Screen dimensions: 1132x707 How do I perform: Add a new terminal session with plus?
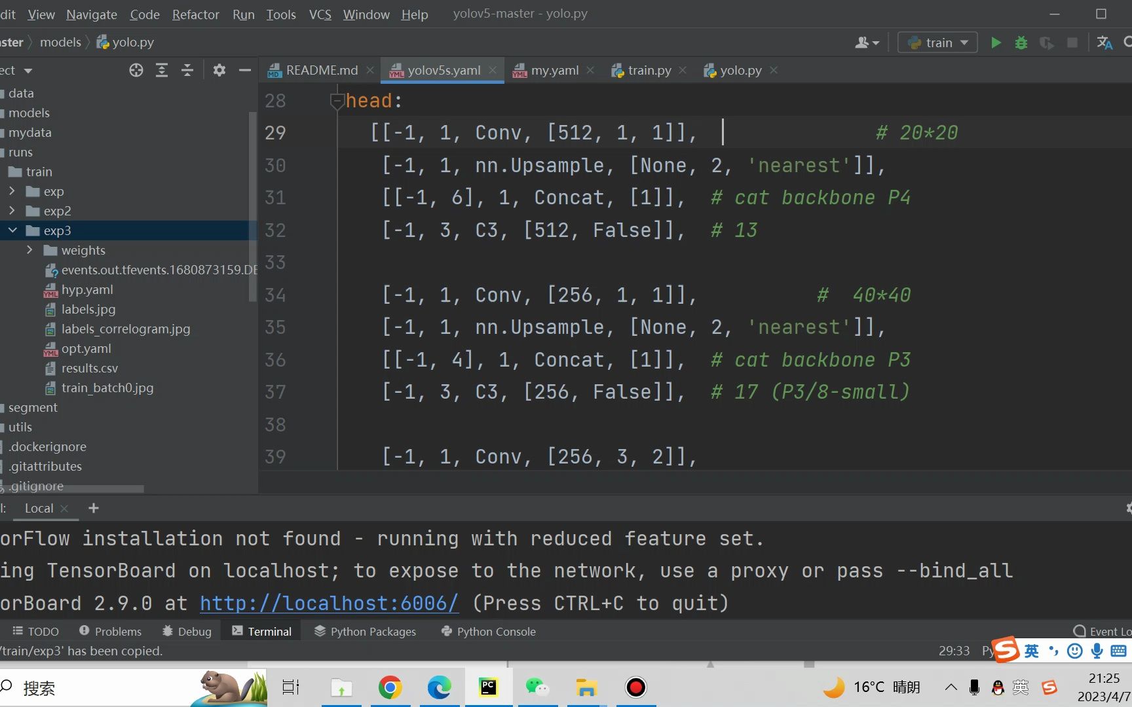[x=94, y=508]
